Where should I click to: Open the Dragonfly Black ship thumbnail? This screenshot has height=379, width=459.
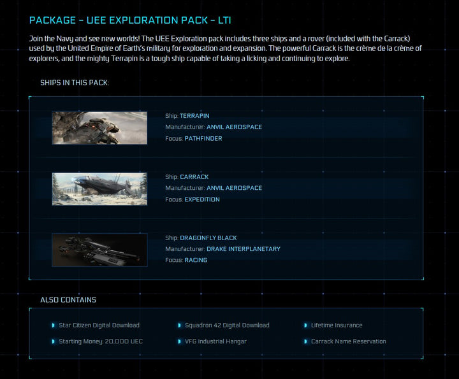(x=99, y=250)
